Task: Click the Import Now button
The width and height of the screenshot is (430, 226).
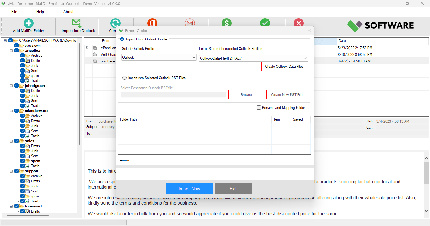Action: pyautogui.click(x=190, y=189)
